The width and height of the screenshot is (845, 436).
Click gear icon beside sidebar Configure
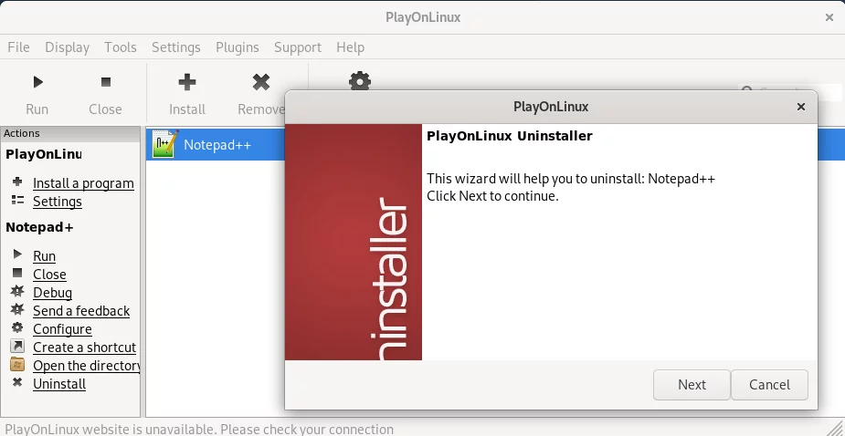pyautogui.click(x=17, y=327)
